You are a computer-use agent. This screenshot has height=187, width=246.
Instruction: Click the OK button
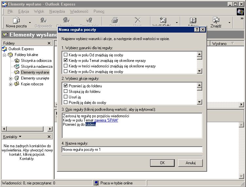point(162,163)
